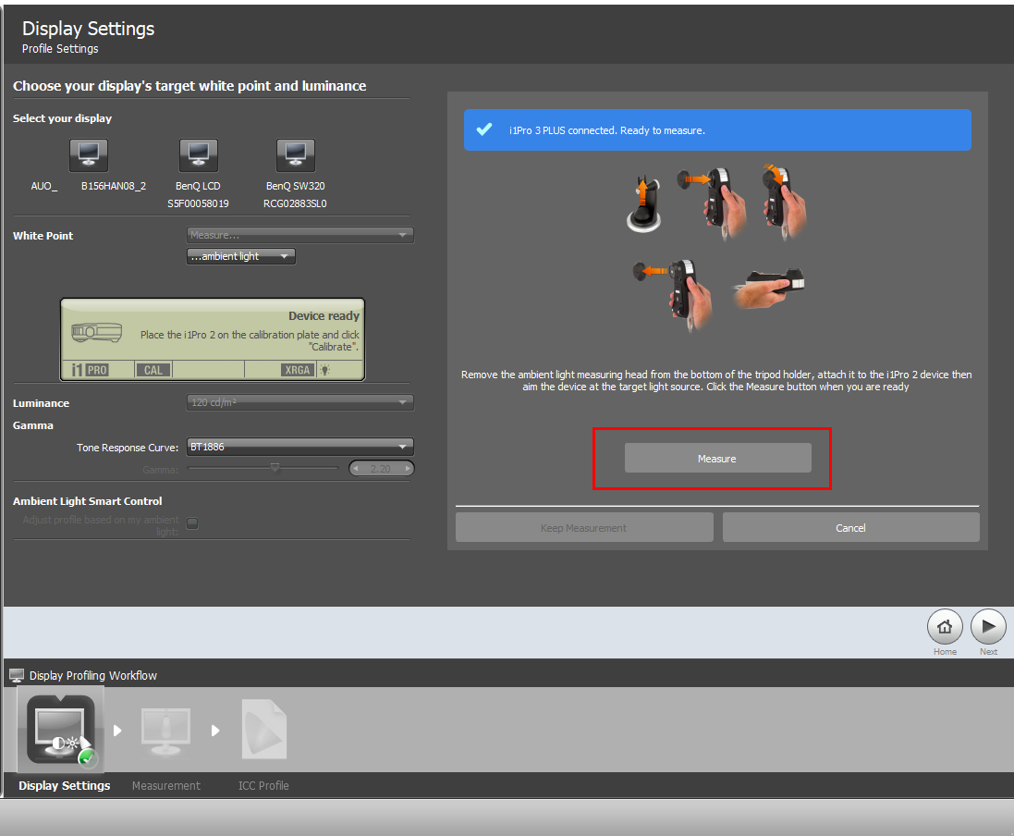Screen dimensions: 1014x836
Task: Click the White Point label
Action: pos(43,236)
